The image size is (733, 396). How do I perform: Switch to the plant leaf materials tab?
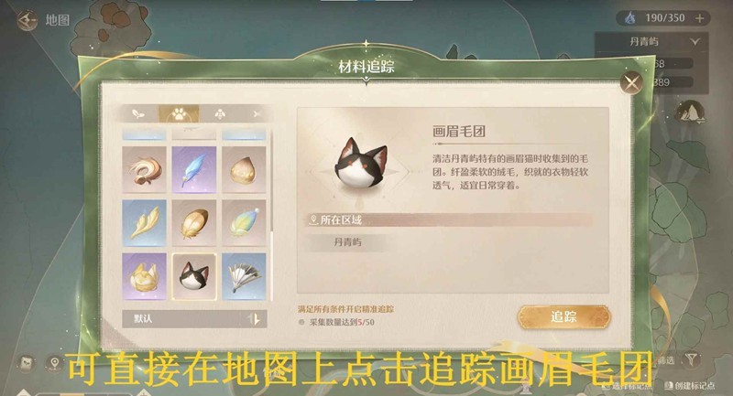tap(138, 113)
